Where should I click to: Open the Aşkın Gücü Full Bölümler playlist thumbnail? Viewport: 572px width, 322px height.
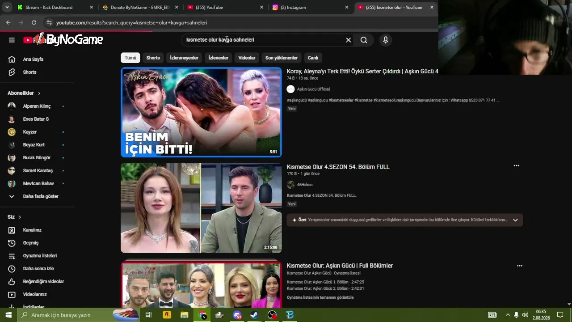(x=201, y=284)
